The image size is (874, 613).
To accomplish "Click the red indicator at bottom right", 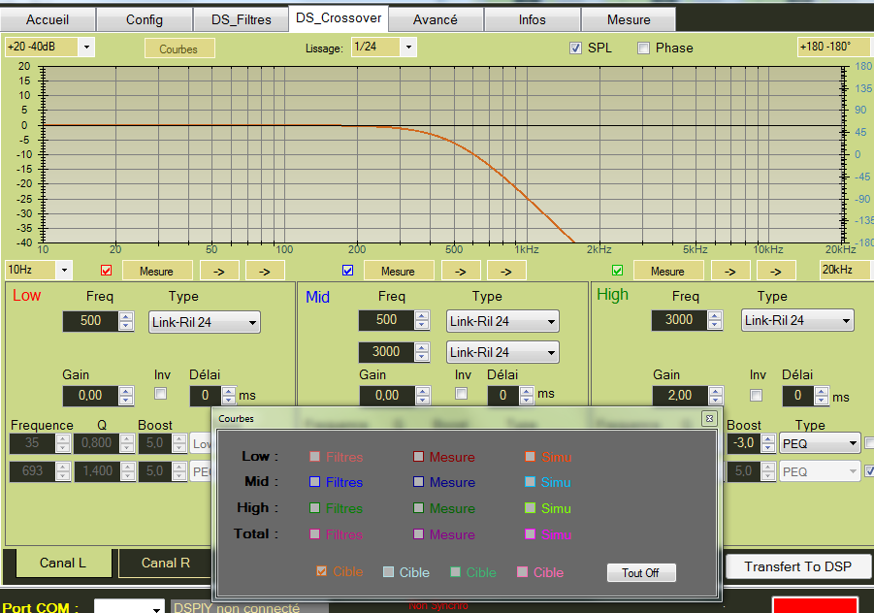I will [815, 605].
